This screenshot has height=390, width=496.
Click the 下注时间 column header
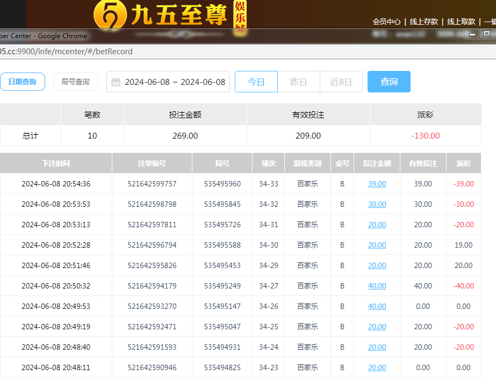click(56, 163)
